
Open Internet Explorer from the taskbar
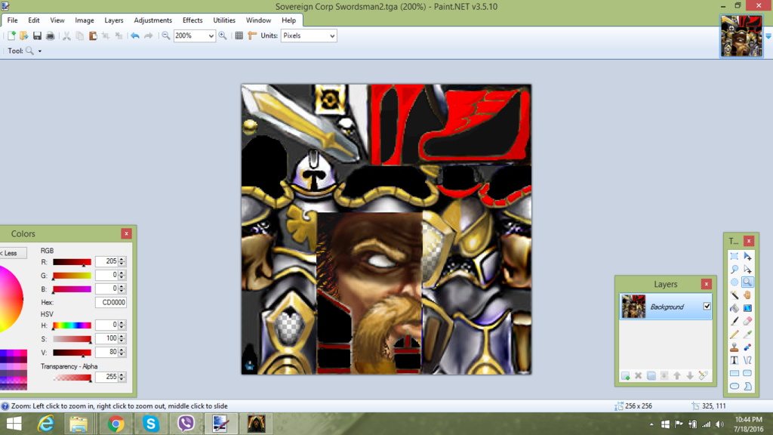click(x=46, y=424)
